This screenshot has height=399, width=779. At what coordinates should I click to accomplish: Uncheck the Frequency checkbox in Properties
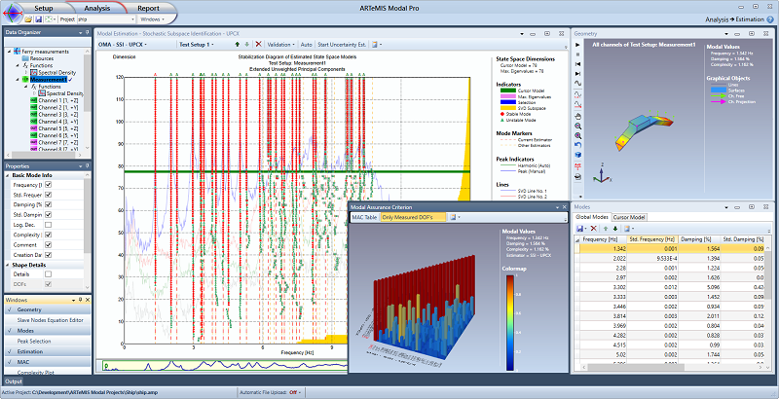click(x=48, y=185)
